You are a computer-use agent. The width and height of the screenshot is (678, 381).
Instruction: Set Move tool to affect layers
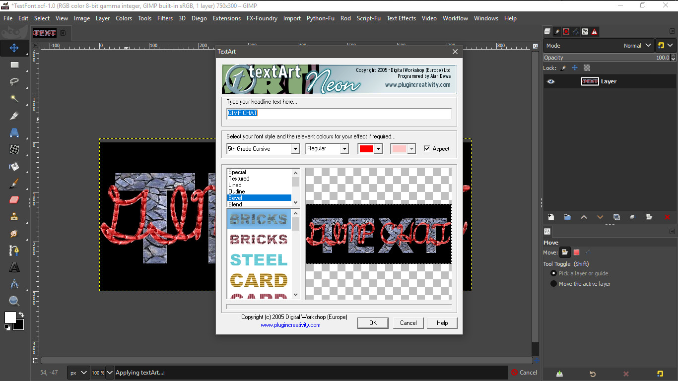(x=565, y=253)
